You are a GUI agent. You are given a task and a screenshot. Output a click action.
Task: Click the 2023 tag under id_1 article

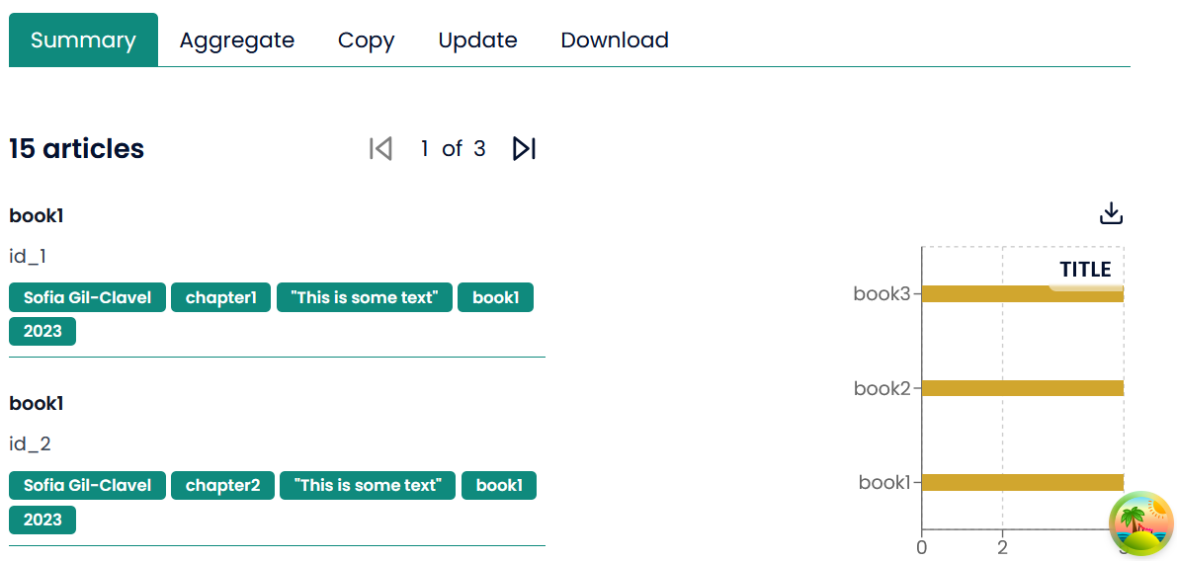42,332
